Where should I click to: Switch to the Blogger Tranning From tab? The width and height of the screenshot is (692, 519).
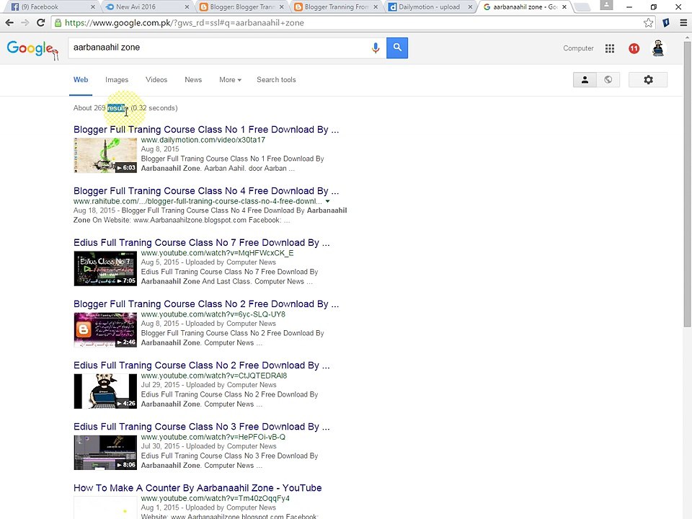click(337, 7)
